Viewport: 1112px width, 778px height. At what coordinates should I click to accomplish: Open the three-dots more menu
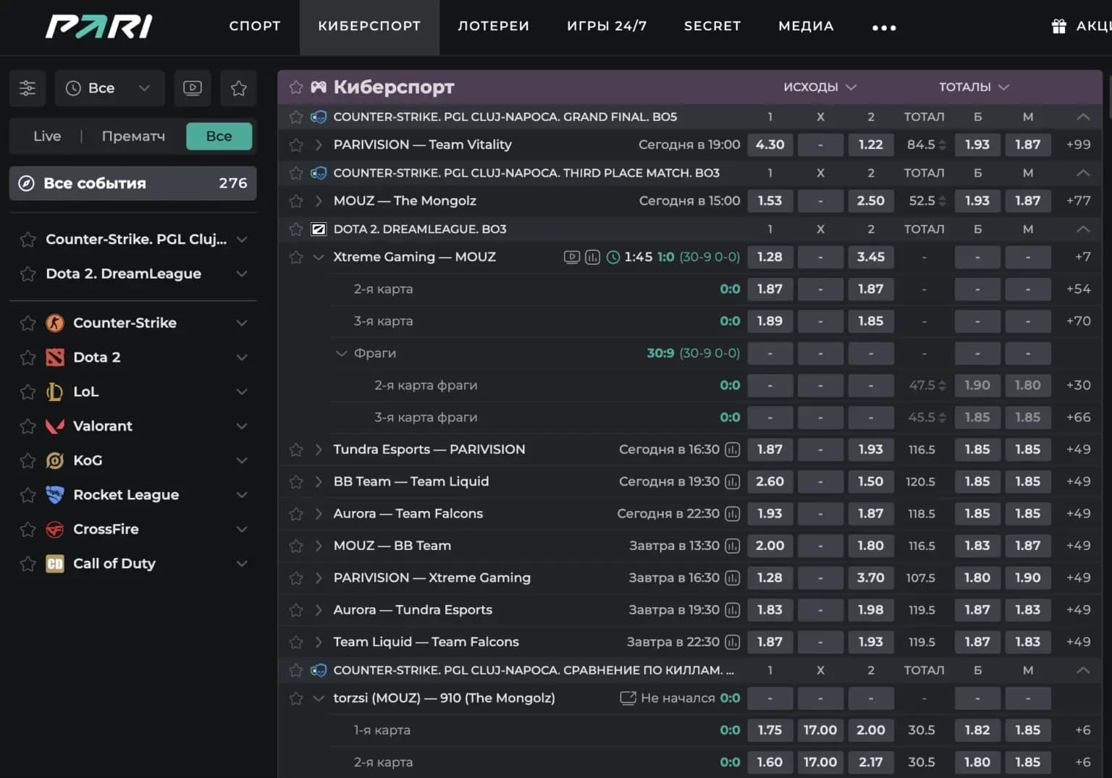884,28
